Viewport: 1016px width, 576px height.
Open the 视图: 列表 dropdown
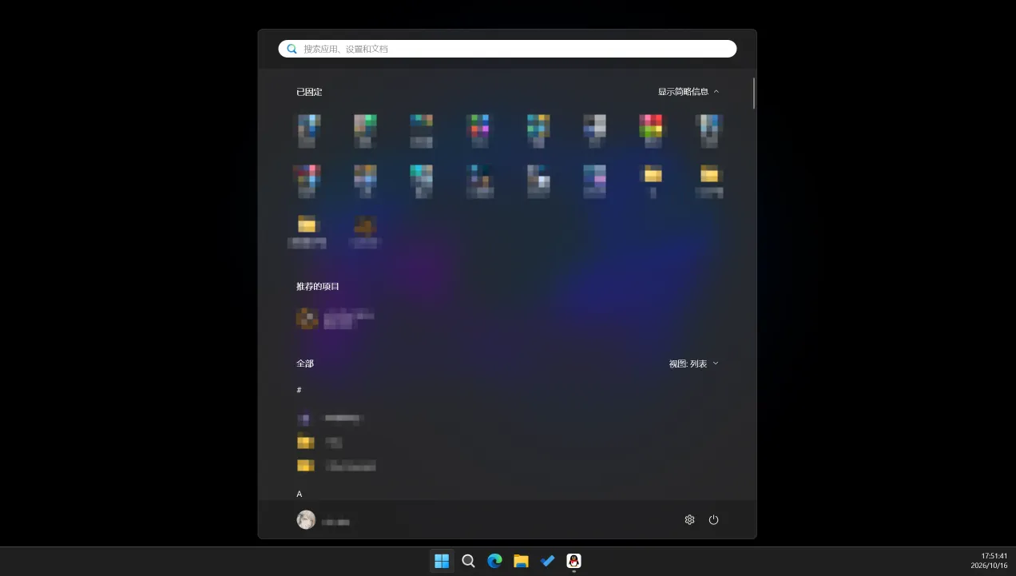(x=694, y=363)
